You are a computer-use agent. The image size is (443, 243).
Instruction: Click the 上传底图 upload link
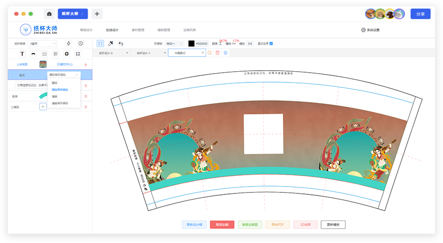pos(22,65)
